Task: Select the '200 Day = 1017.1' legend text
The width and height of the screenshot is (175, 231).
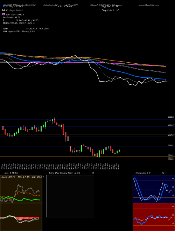Action: click(x=15, y=15)
